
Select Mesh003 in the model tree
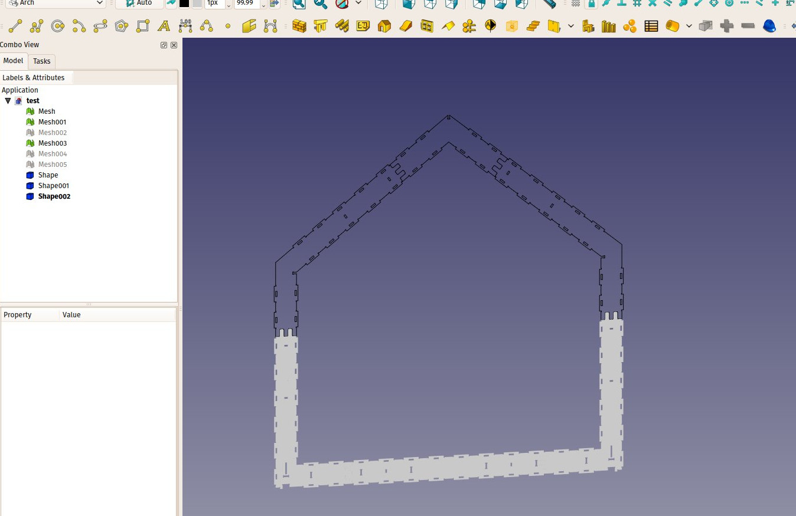click(53, 143)
